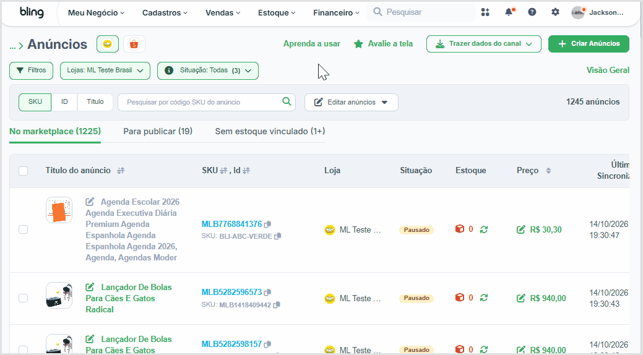Copy ID MLB7768841376
The width and height of the screenshot is (643, 355).
point(268,225)
